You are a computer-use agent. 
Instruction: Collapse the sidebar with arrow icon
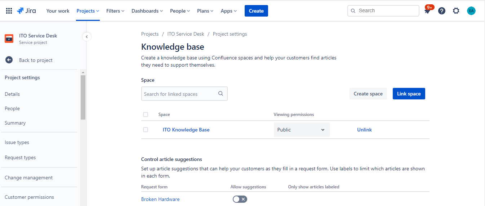[86, 36]
